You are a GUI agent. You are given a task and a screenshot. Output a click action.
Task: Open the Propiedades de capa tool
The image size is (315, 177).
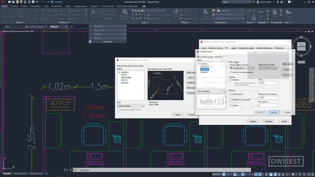click(x=125, y=14)
